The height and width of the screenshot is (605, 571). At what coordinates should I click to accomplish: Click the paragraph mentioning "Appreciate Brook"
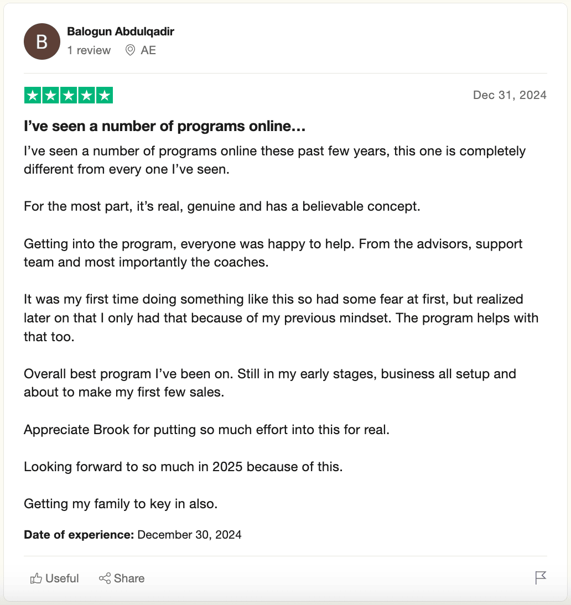pos(206,430)
